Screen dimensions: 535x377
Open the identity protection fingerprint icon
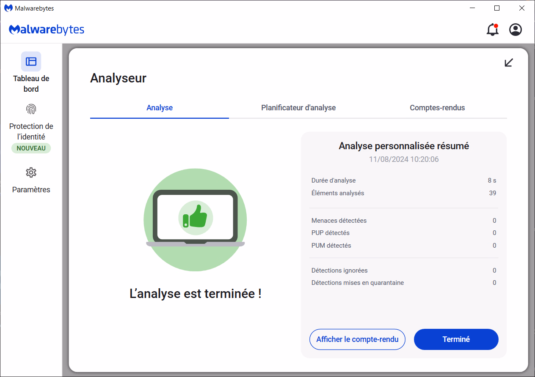(31, 109)
